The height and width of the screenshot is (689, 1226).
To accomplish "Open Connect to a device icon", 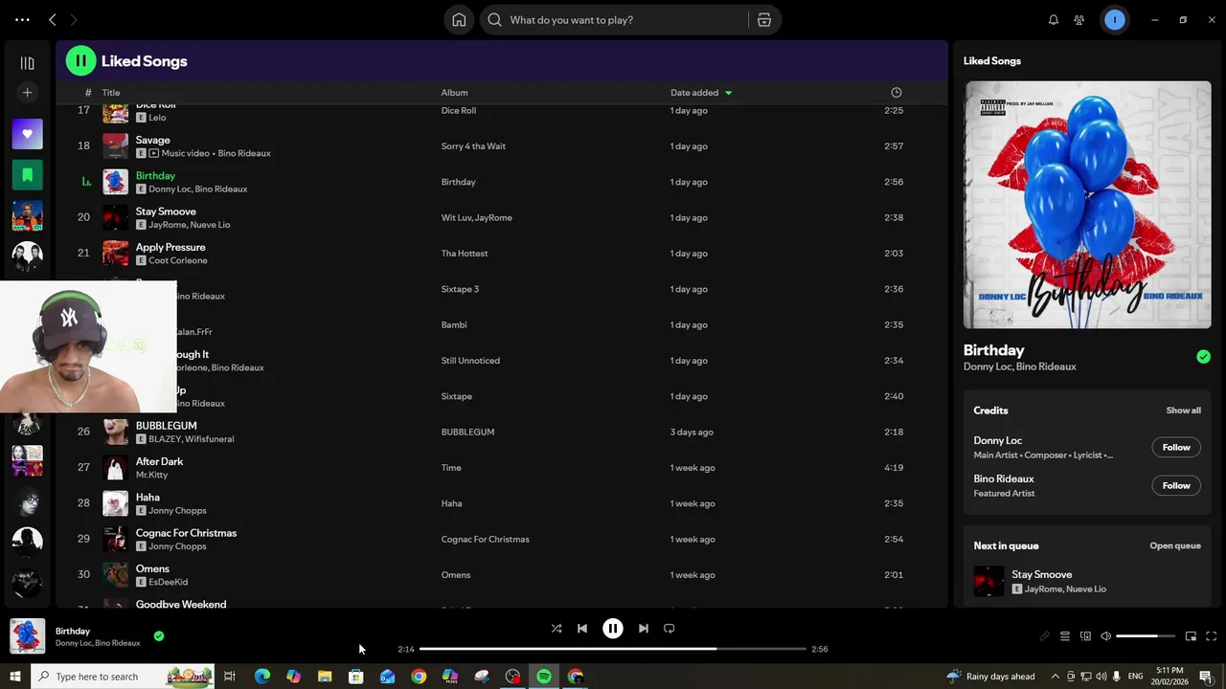I will coord(1085,636).
